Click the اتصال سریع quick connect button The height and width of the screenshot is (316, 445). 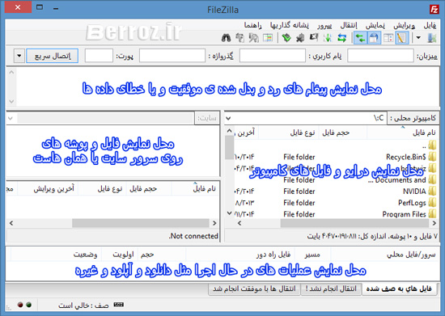[53, 56]
